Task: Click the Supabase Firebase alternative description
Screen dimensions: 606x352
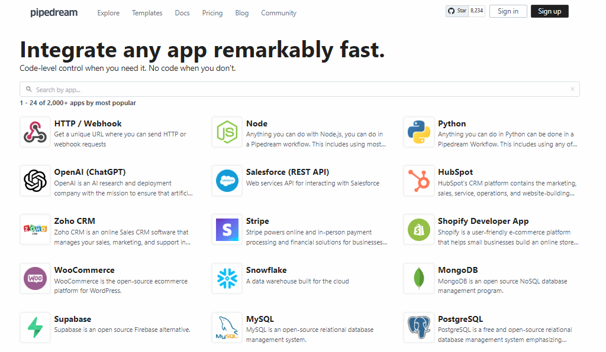Action: click(122, 330)
